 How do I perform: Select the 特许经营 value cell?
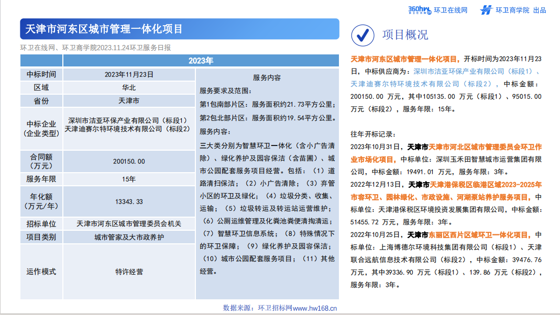129,272
